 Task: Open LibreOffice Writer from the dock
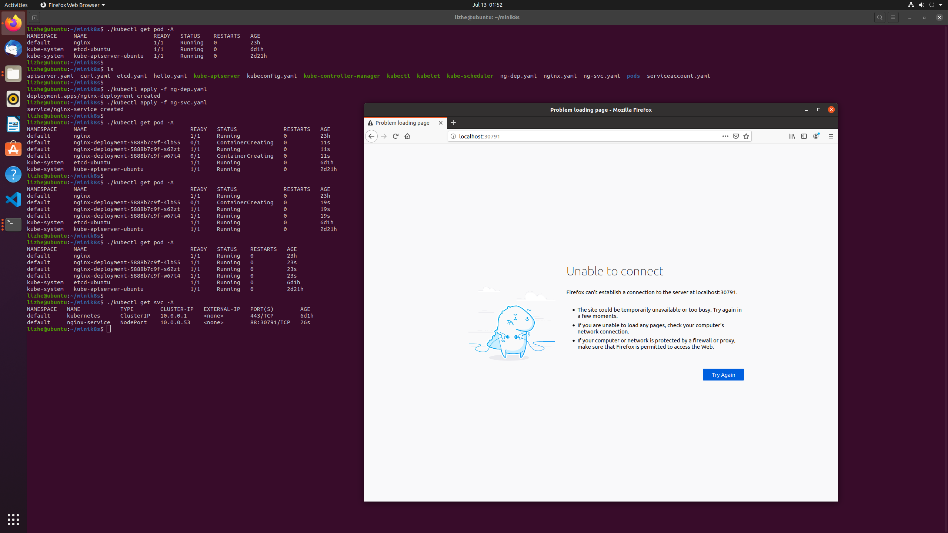tap(13, 124)
